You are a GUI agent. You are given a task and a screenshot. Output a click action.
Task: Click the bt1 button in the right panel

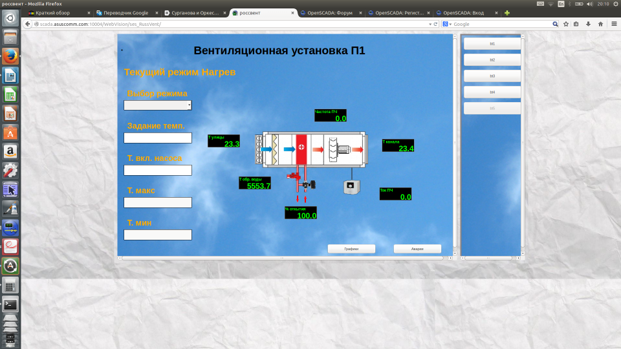click(492, 43)
